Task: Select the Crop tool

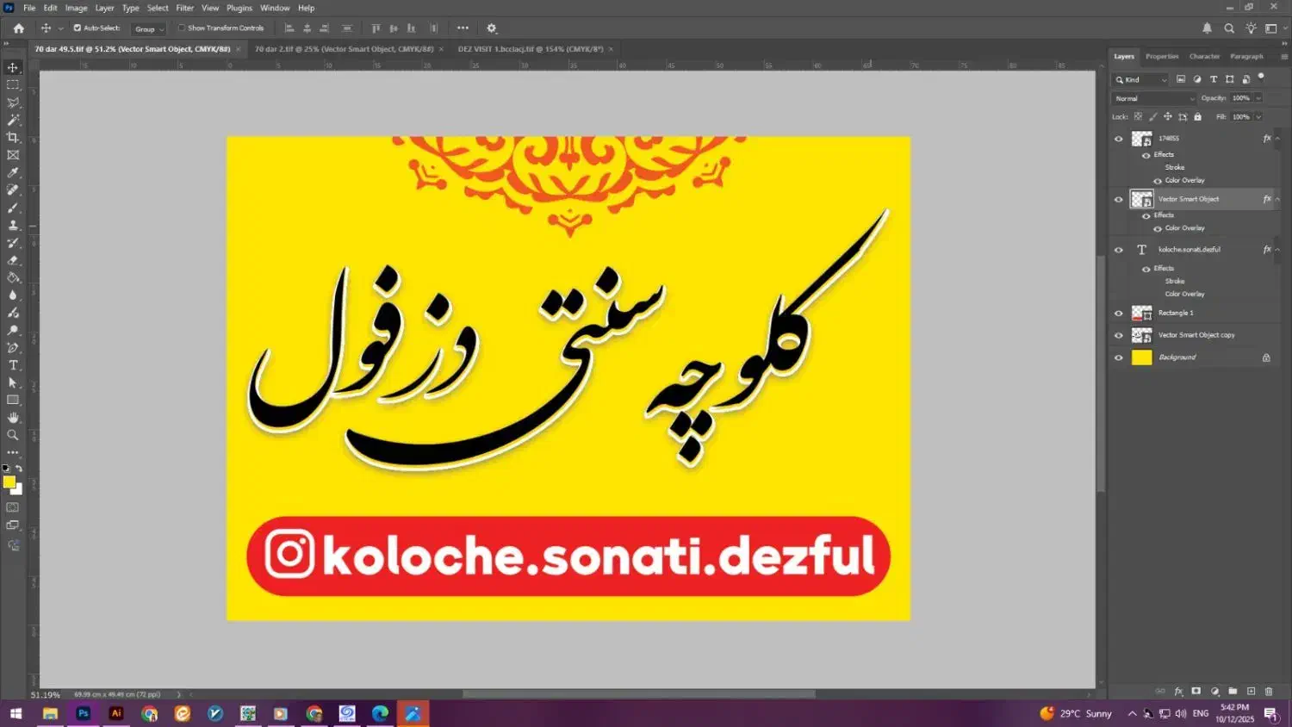Action: 13,138
